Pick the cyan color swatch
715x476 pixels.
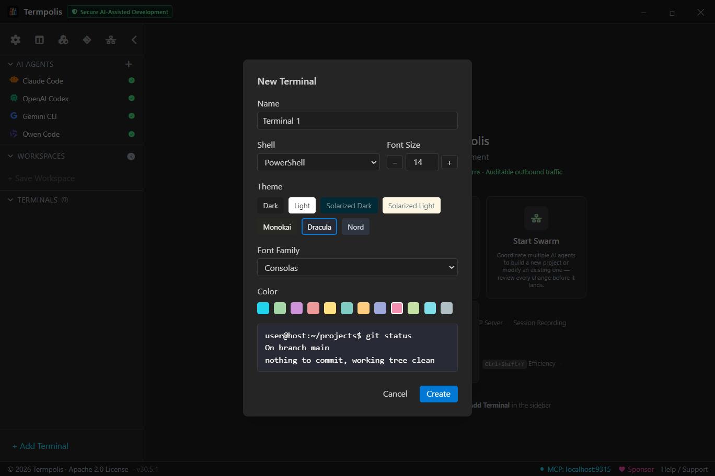(x=263, y=308)
